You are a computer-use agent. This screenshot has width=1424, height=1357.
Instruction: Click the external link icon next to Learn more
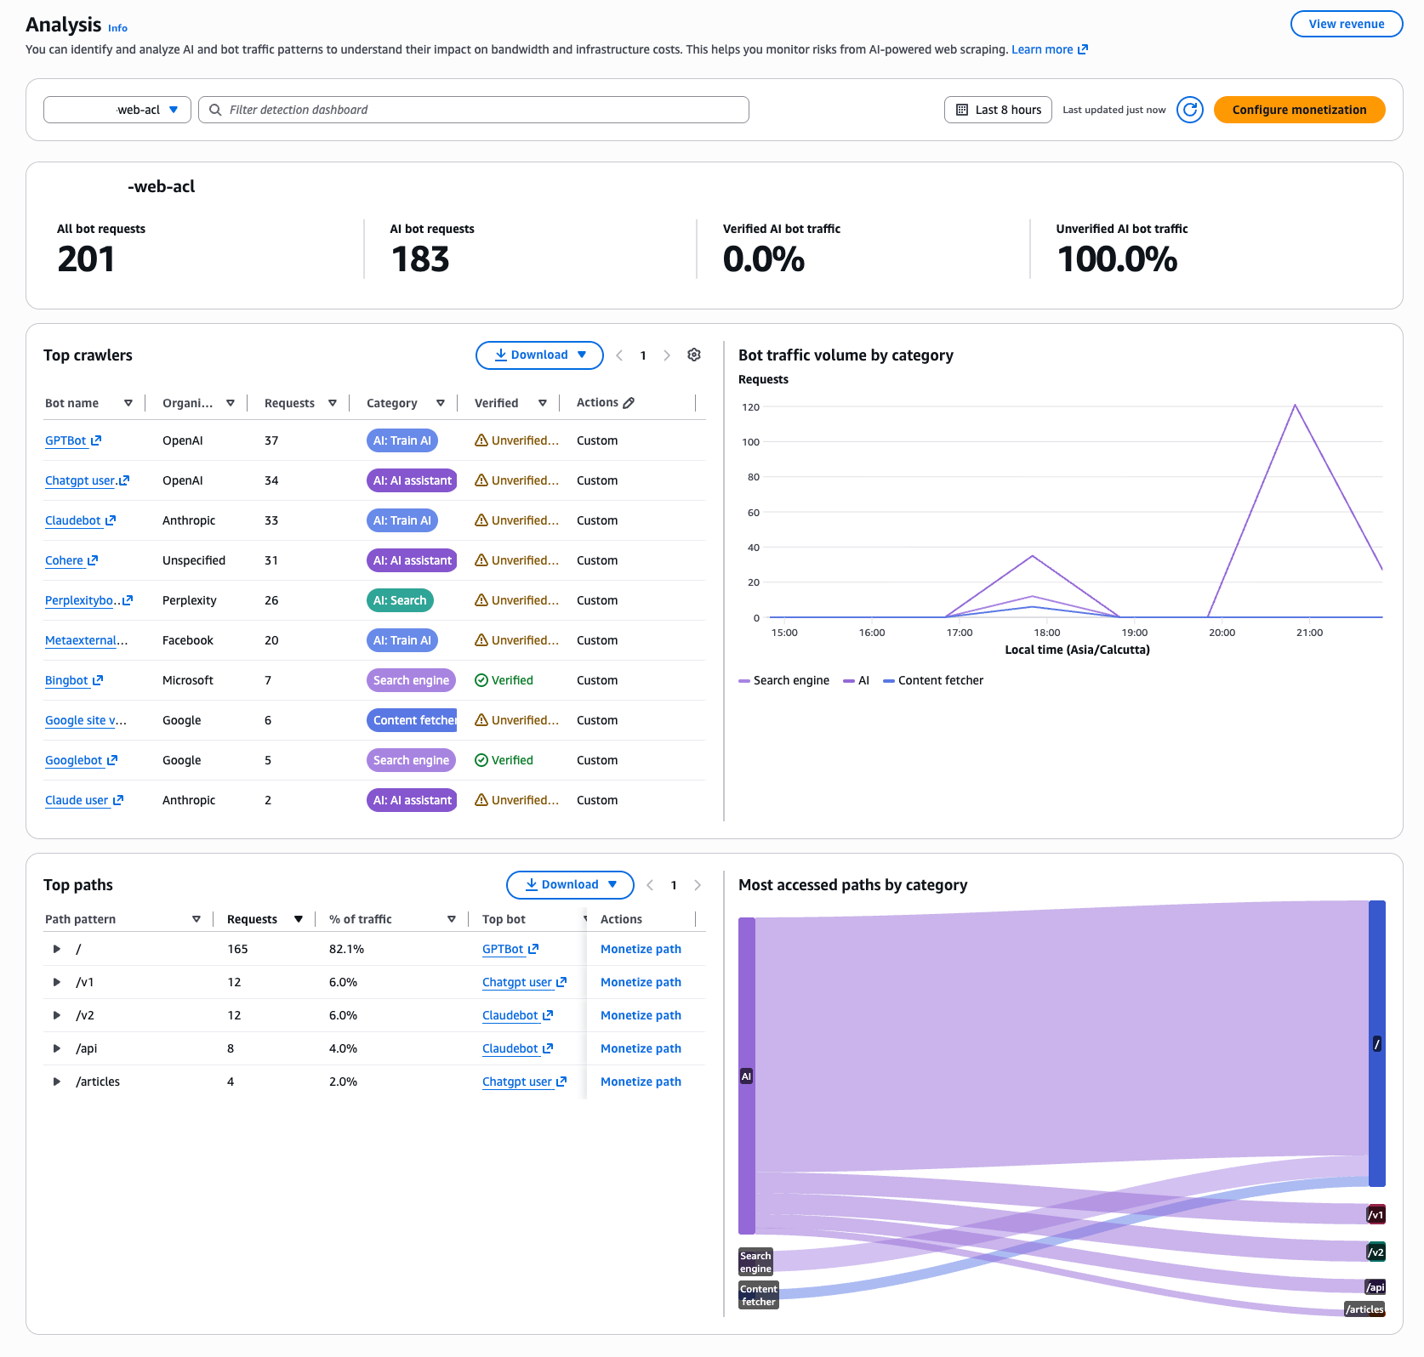(1083, 49)
